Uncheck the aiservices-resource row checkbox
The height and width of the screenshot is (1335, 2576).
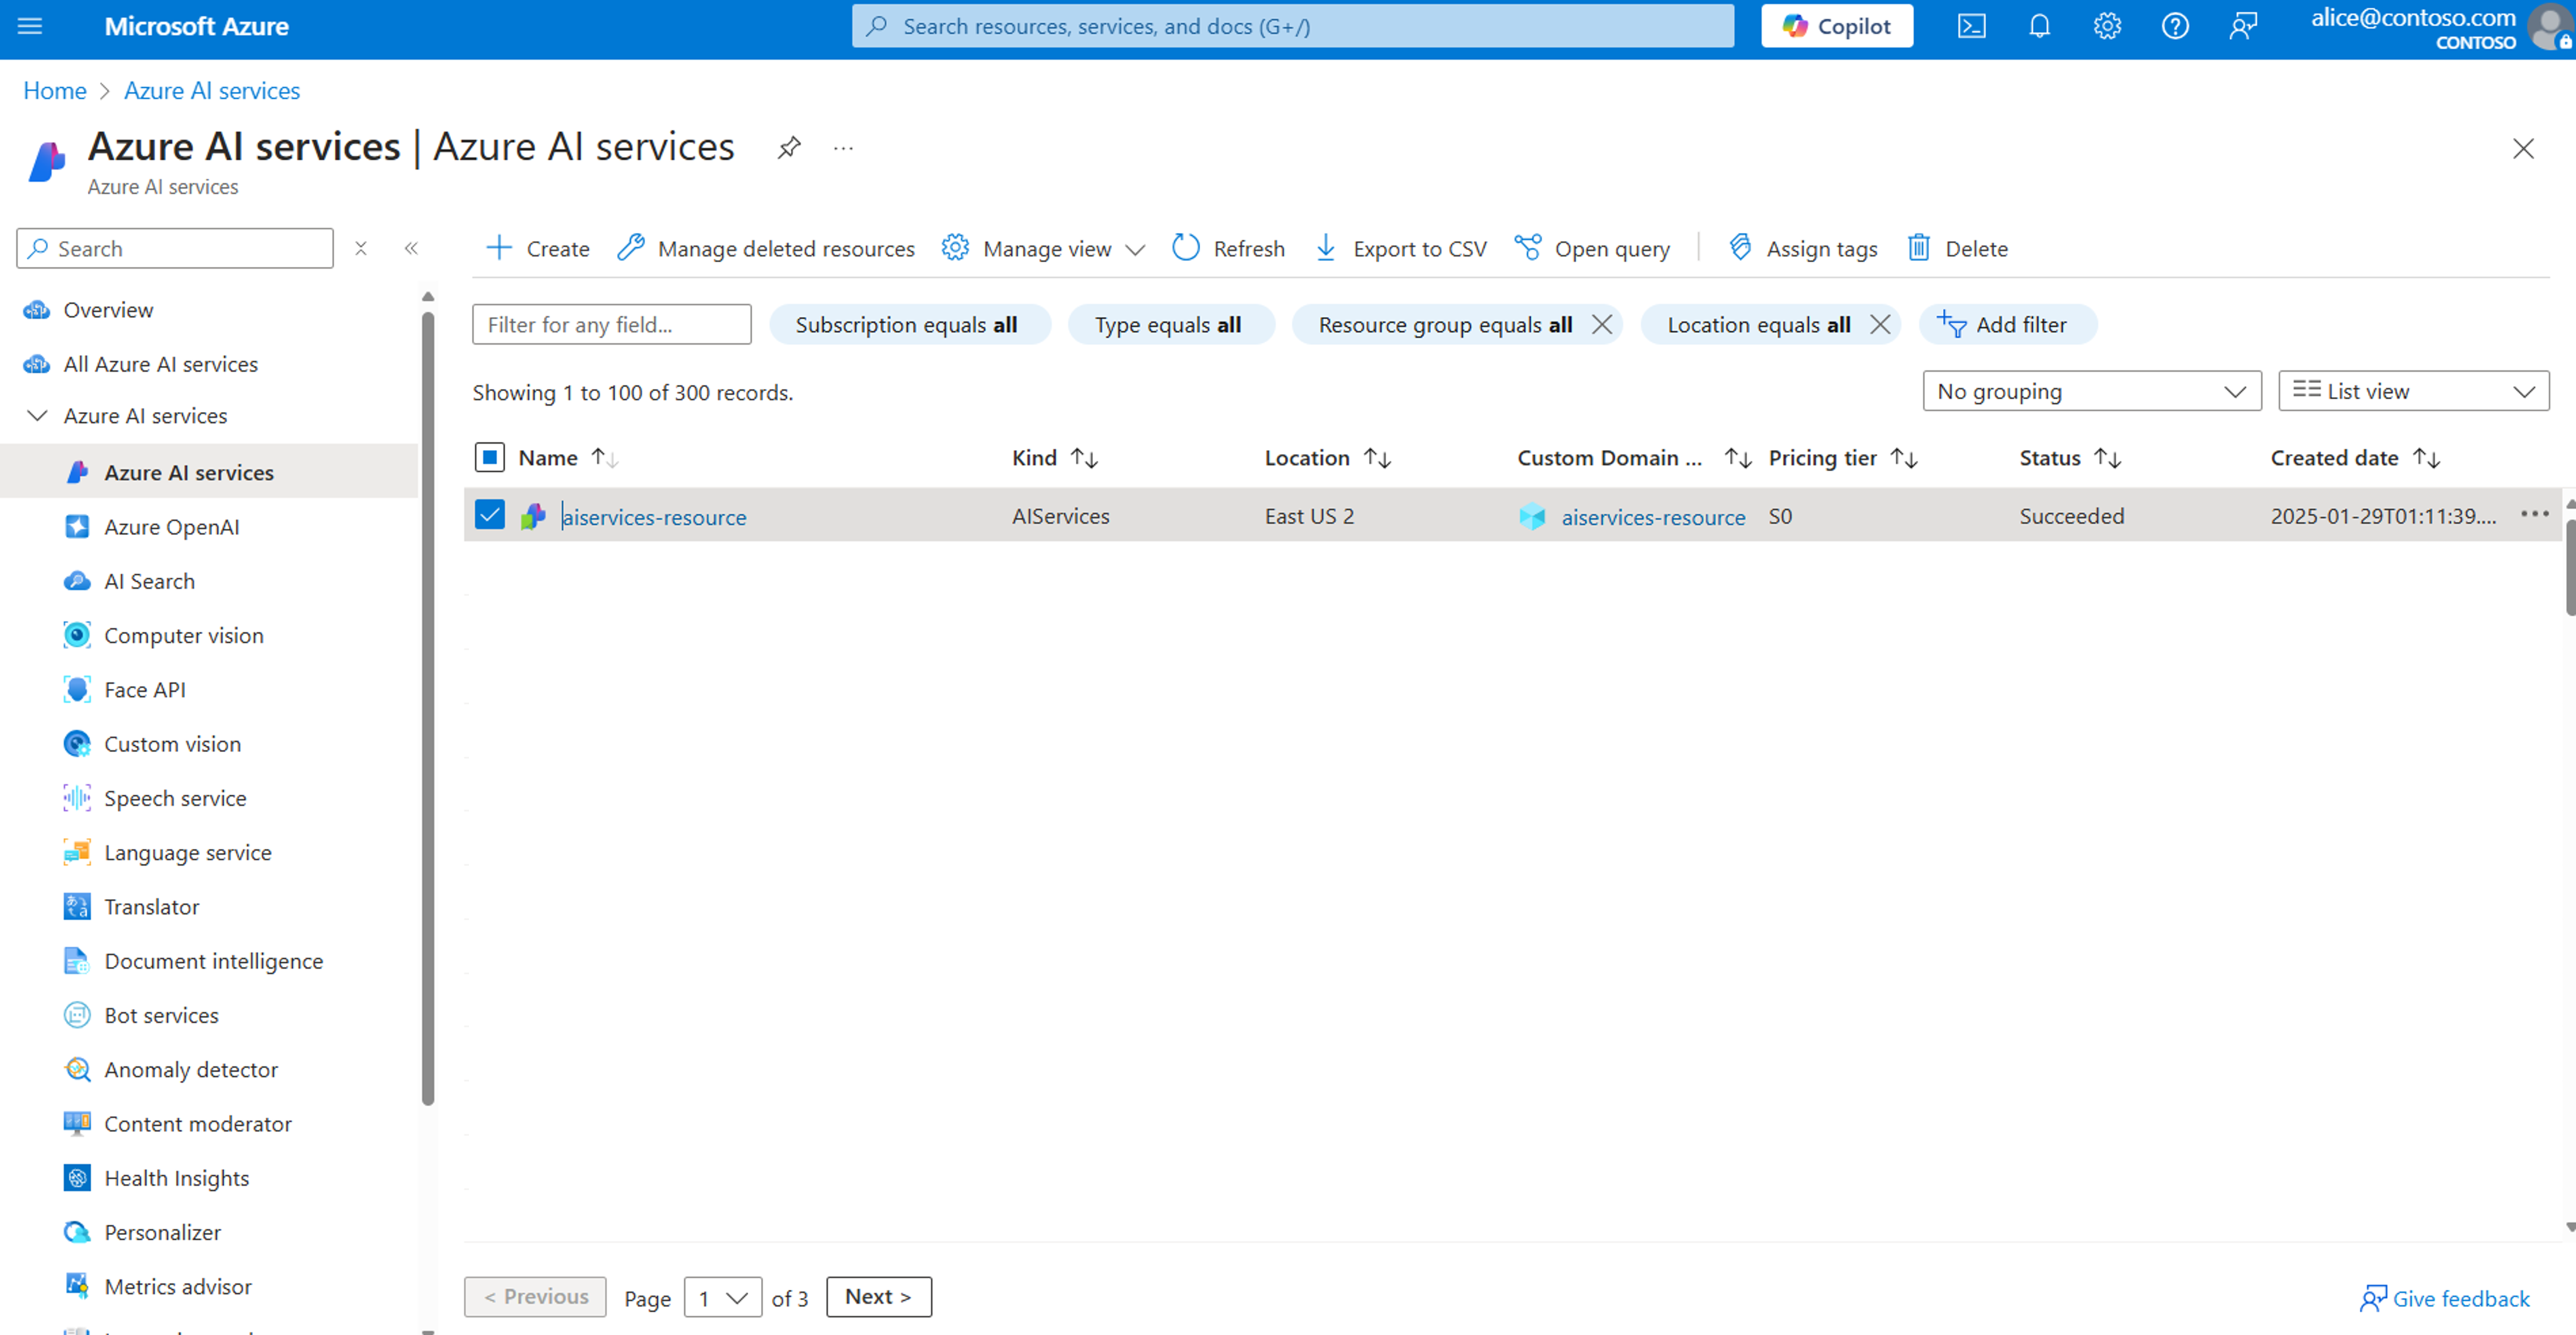490,515
